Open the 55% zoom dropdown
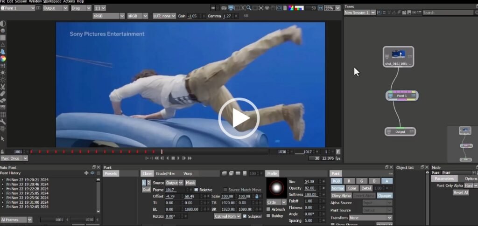This screenshot has width=478, height=226. (x=332, y=8)
